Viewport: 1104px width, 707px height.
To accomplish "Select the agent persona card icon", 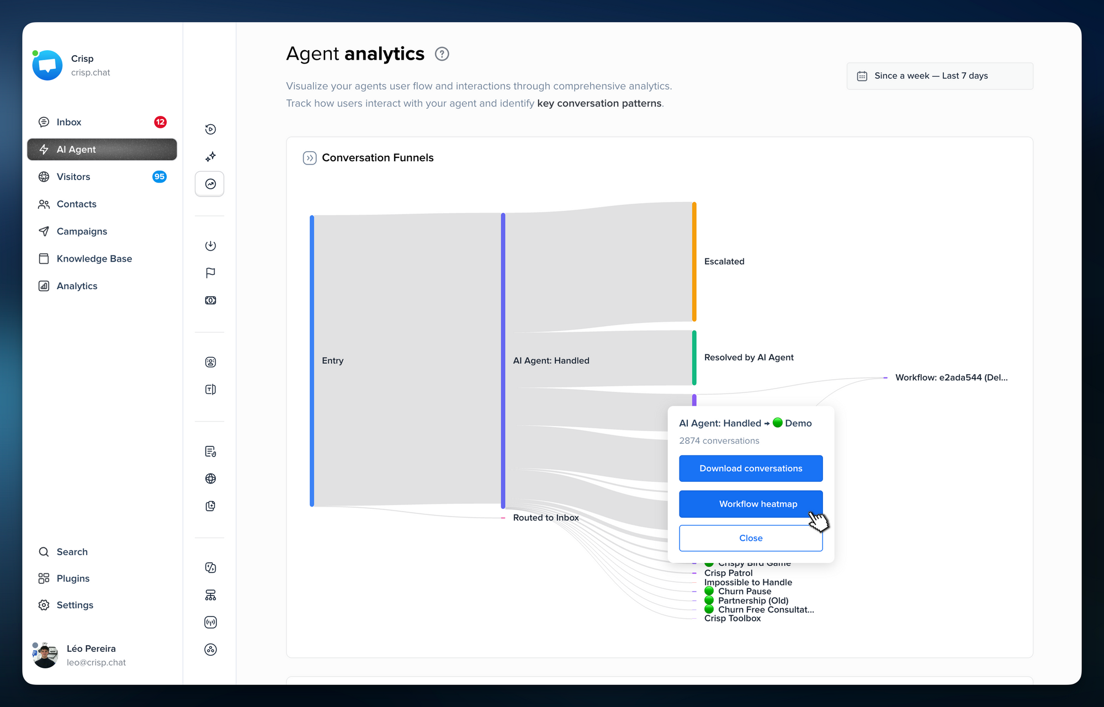I will [x=210, y=362].
